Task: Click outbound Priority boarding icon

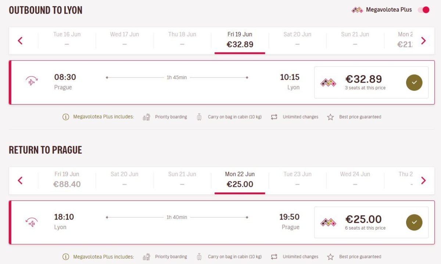Action: pyautogui.click(x=147, y=117)
